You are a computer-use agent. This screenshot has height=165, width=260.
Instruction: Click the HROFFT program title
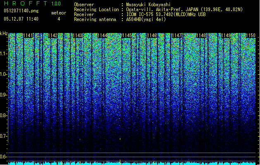[x=26, y=3]
